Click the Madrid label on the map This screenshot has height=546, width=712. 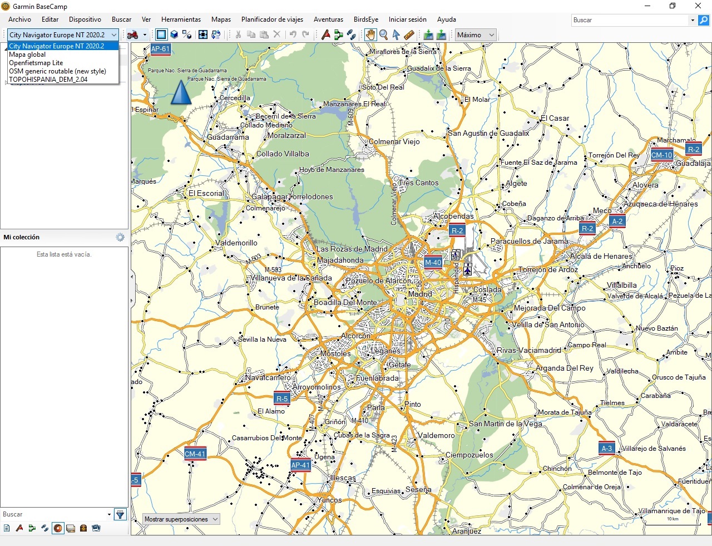[420, 294]
